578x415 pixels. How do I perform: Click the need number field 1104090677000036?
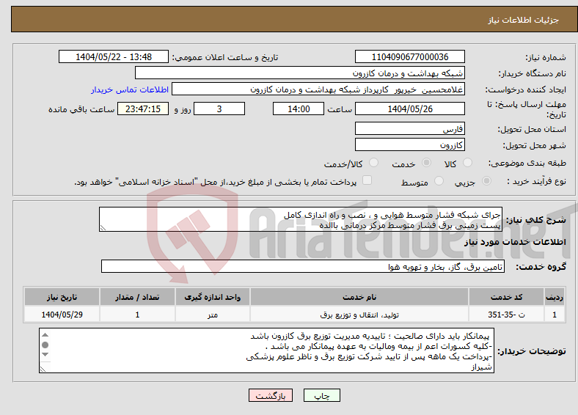[x=409, y=56]
